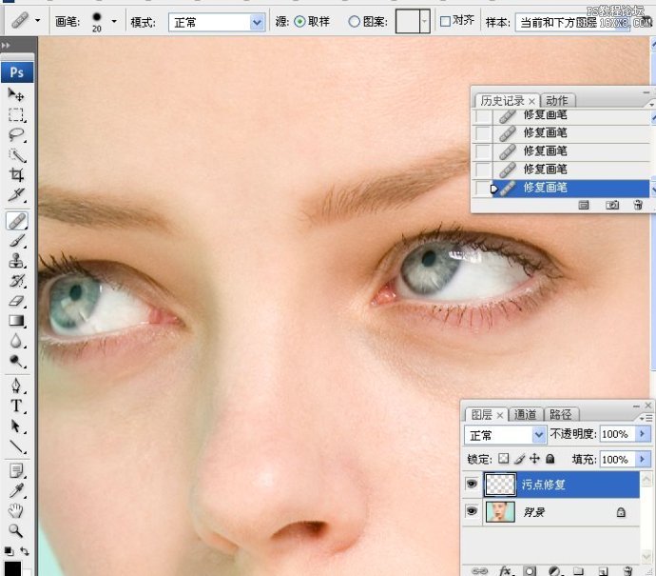Choose 图案 pattern source radio

[x=354, y=21]
